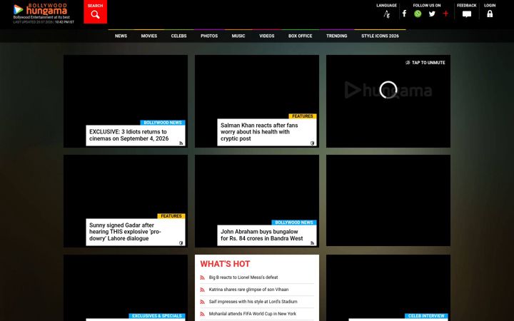The width and height of the screenshot is (514, 321).
Task: Open Saif at Lord's Stadium story
Action: click(x=253, y=302)
